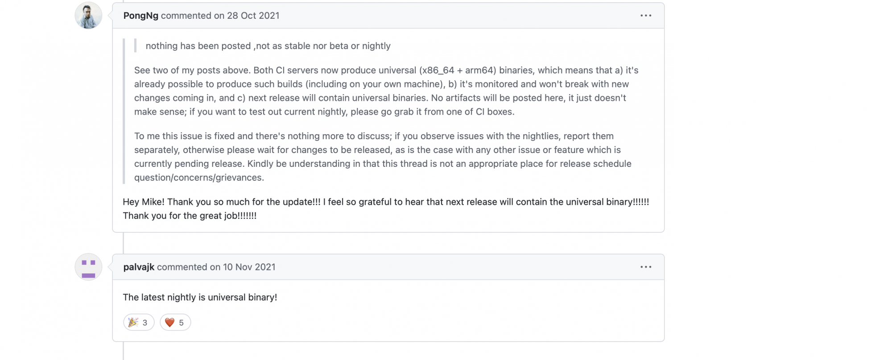Click nested quote "nothing has been posted"
This screenshot has width=892, height=360.
pyautogui.click(x=268, y=46)
